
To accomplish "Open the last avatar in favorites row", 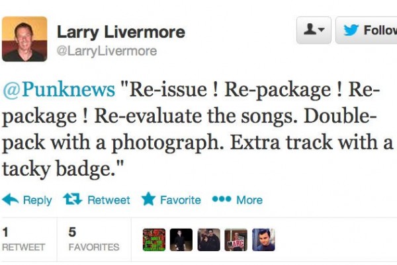I will (263, 240).
